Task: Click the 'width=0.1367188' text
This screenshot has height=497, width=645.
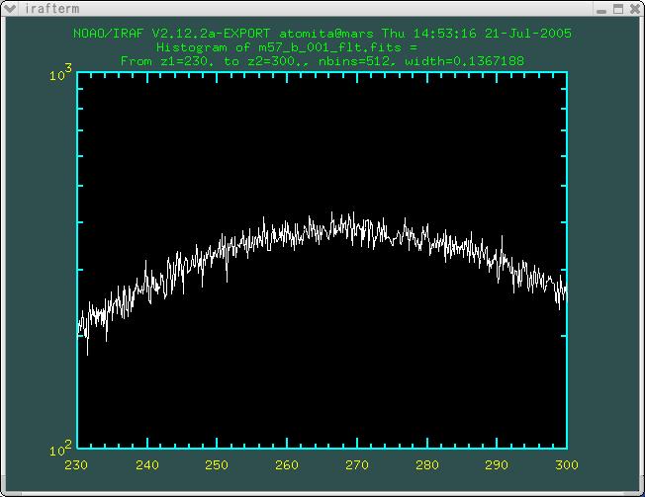Action: click(x=464, y=61)
